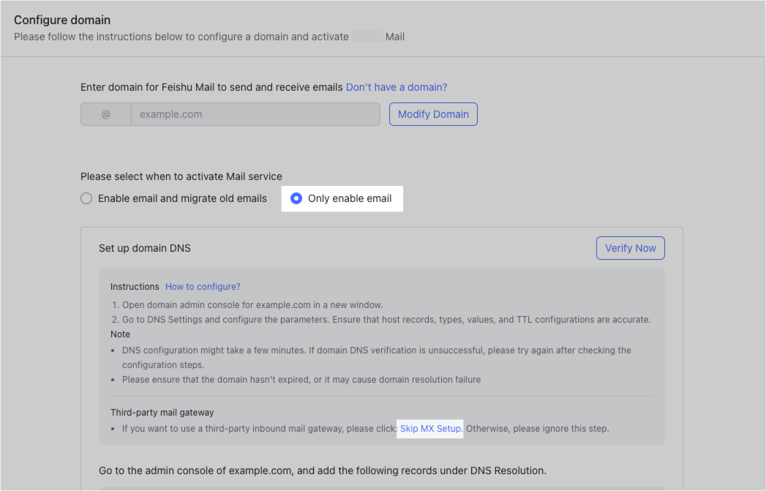Click the example.com domain input field

[x=255, y=114]
